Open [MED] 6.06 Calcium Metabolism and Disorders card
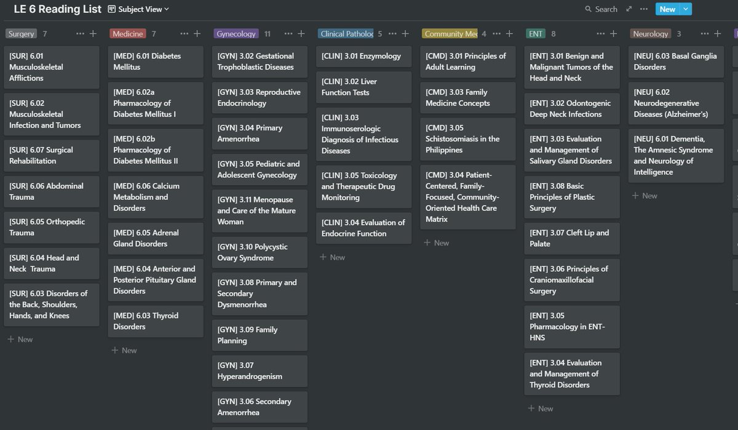This screenshot has height=430, width=738. point(156,197)
